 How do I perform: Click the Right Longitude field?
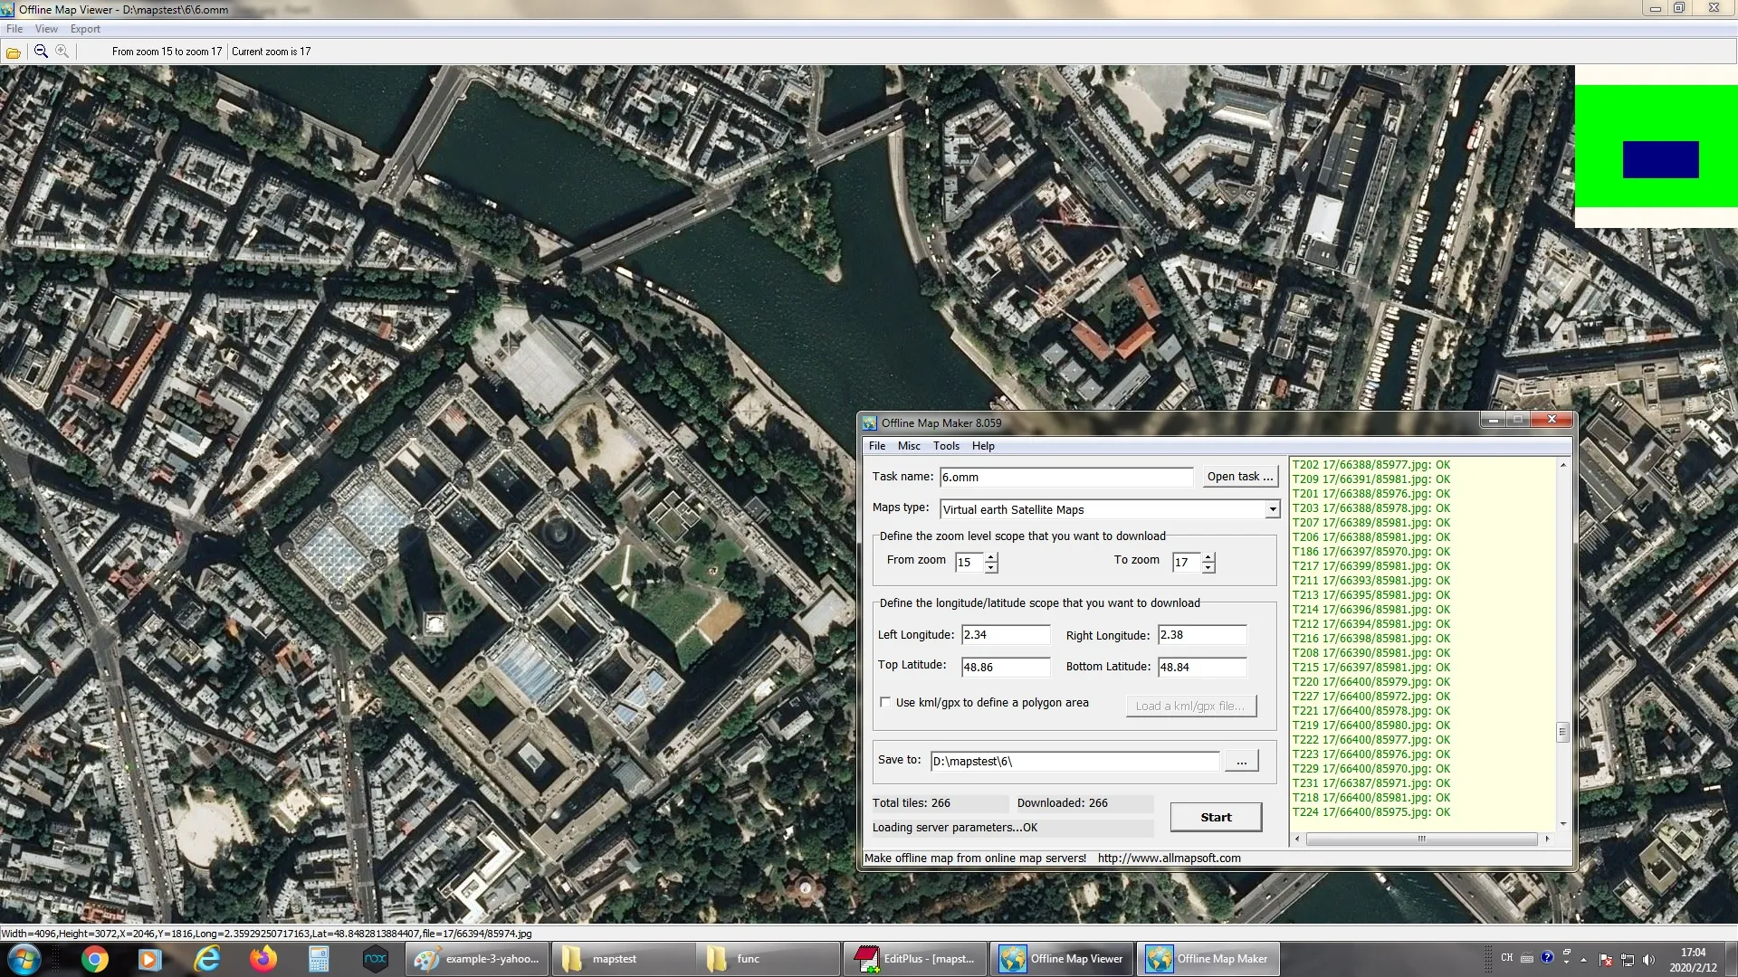(x=1201, y=635)
